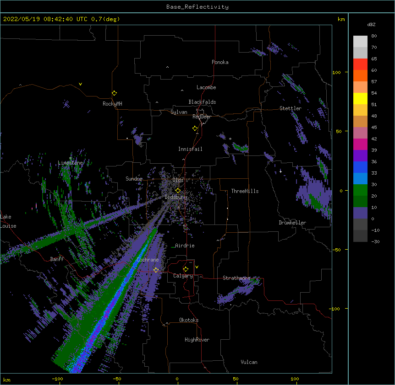This screenshot has width=395, height=385.
Task: Select the yellow diamond marker below Cochrane
Action: tap(156, 270)
